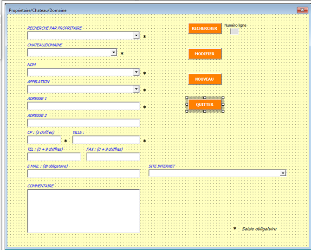Image resolution: width=311 pixels, height=250 pixels.
Task: Select the QUITTER button
Action: [205, 105]
